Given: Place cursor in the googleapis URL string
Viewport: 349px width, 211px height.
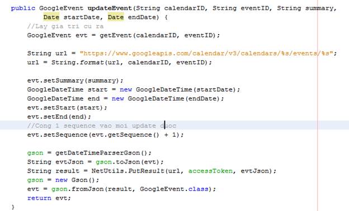Looking at the screenshot, I should point(206,54).
